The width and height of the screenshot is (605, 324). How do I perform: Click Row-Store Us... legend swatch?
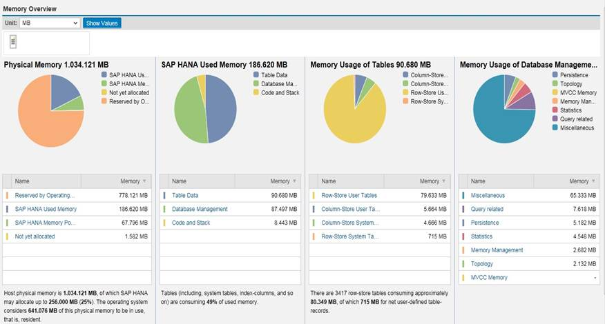pyautogui.click(x=405, y=92)
